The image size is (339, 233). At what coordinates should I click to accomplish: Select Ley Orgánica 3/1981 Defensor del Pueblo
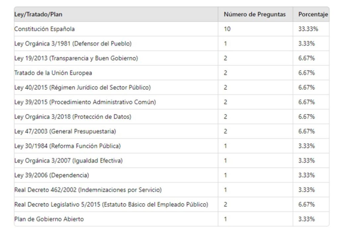(x=73, y=43)
